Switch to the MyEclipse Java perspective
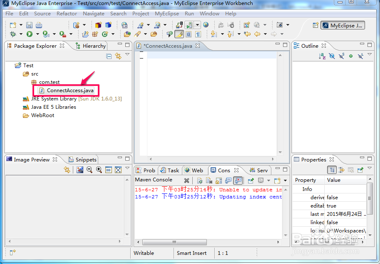This screenshot has width=380, height=264. point(343,25)
